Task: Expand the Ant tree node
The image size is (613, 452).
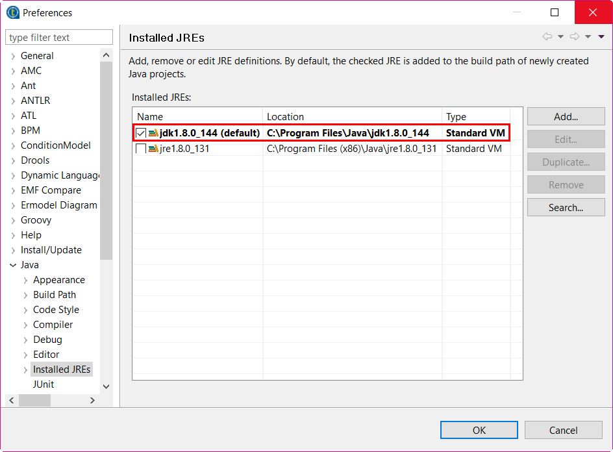Action: (13, 86)
